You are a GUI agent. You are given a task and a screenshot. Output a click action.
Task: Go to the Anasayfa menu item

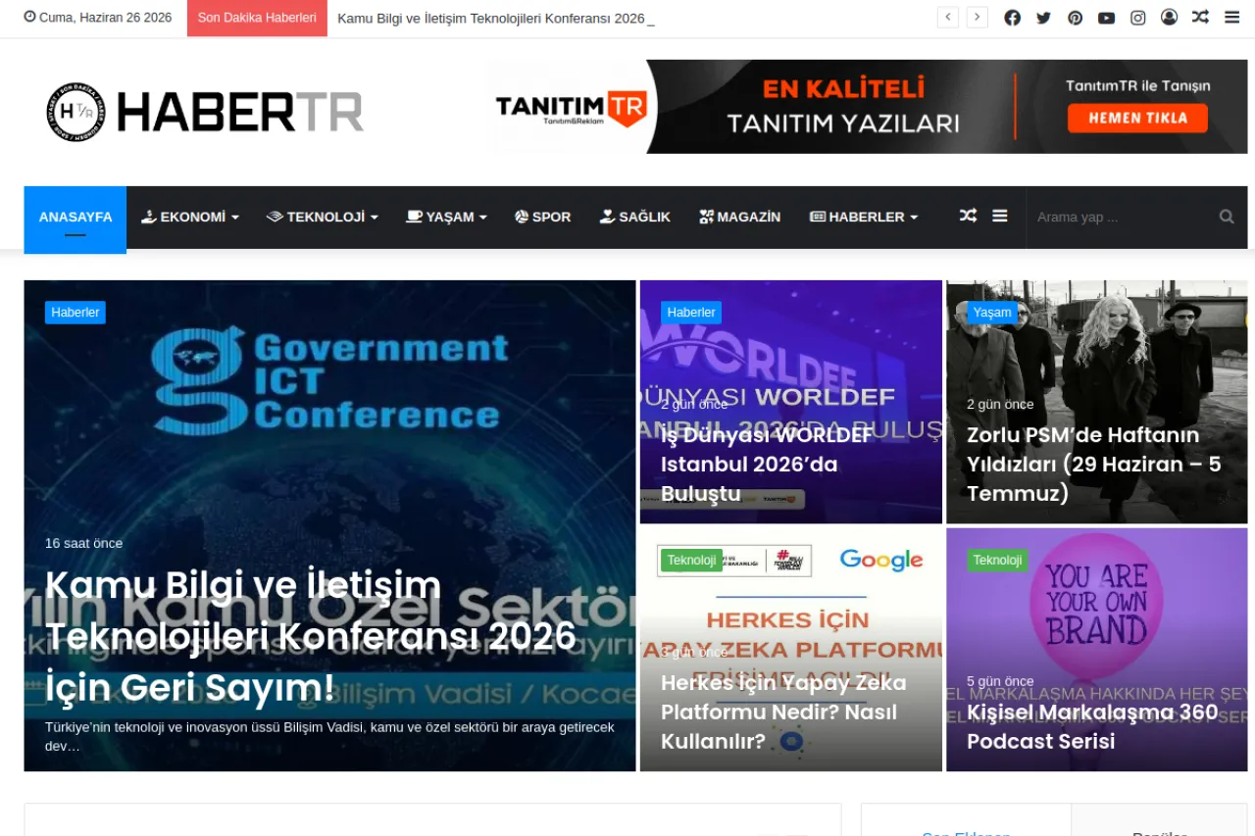click(75, 217)
